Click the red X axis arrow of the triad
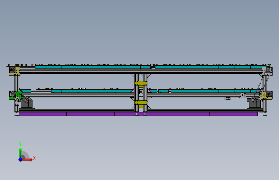 (27, 160)
